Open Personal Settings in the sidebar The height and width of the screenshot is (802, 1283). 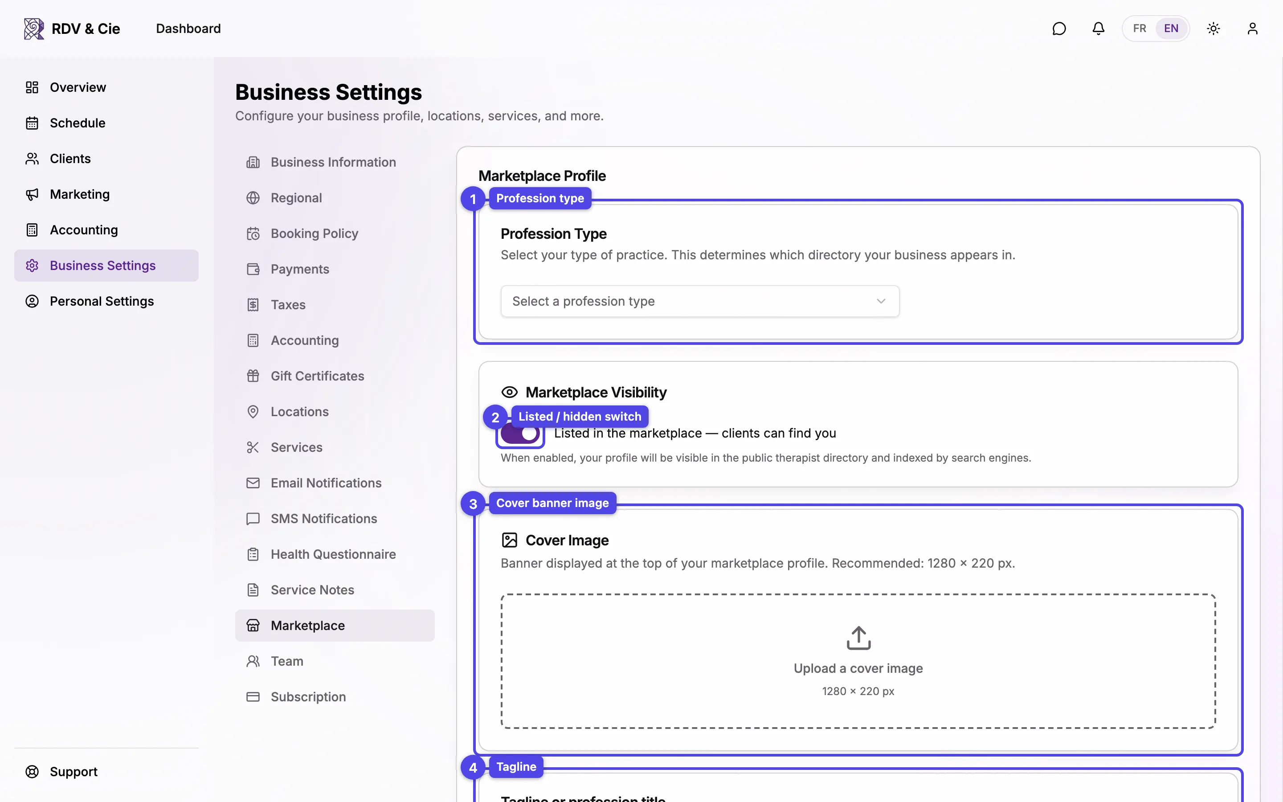tap(106, 301)
